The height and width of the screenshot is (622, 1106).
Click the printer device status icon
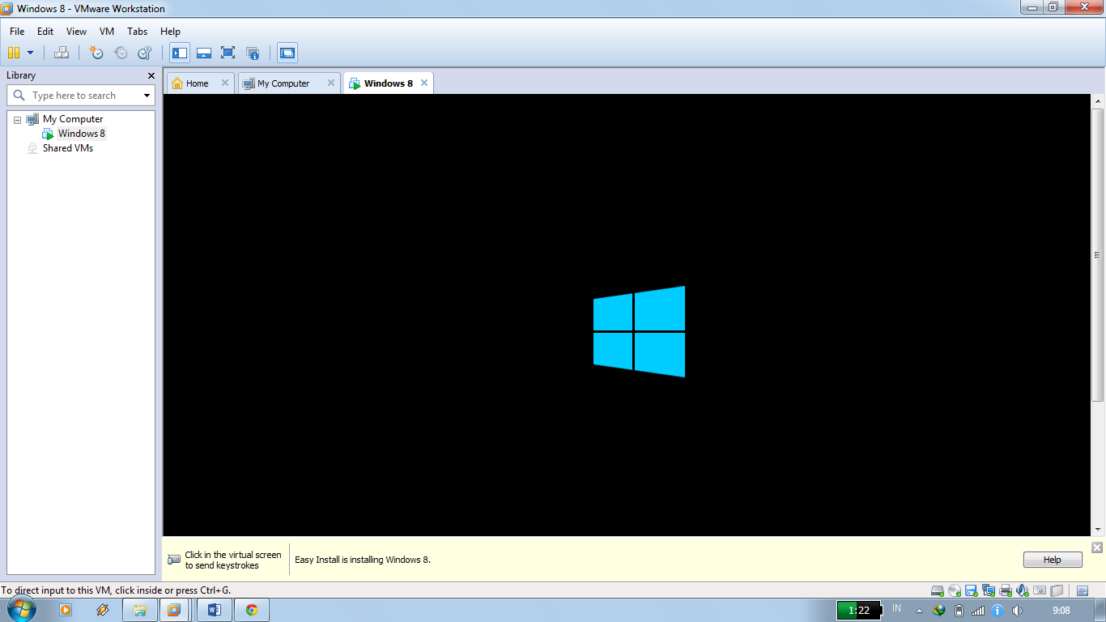(1006, 590)
